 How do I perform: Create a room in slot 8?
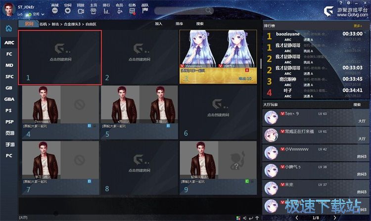tap(139, 168)
